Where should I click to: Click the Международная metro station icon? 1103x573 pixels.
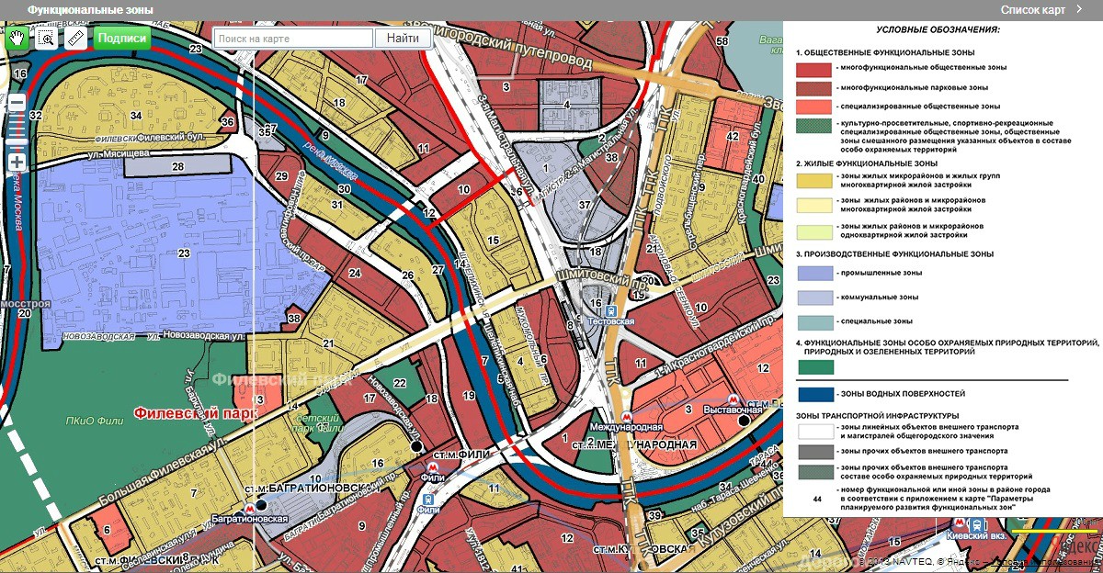(x=625, y=416)
